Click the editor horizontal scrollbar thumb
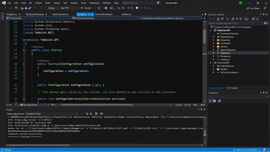 coord(97,105)
